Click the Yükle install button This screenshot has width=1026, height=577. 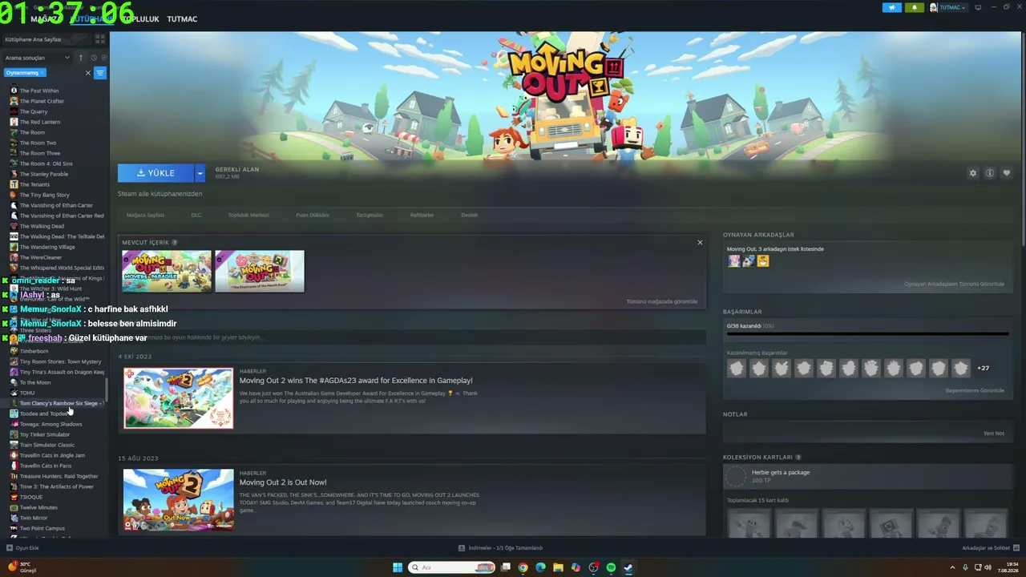tap(156, 173)
